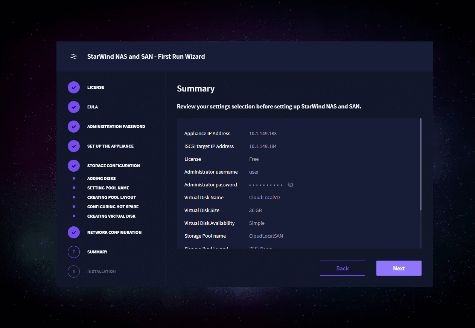This screenshot has width=475, height=328.
Task: Click the Next button
Action: pos(399,268)
